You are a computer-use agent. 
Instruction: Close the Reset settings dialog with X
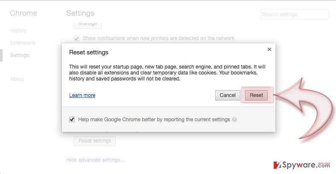coord(269,49)
